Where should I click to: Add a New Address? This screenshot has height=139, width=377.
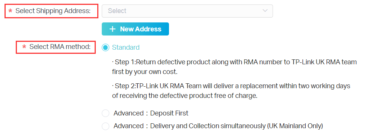pyautogui.click(x=135, y=29)
